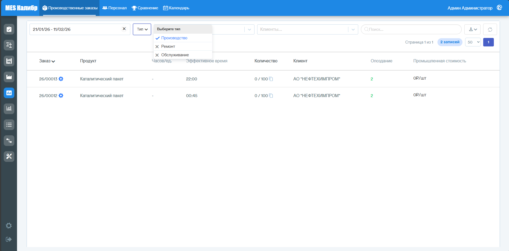This screenshot has width=509, height=251.
Task: Click the refresh button
Action: coord(490,29)
